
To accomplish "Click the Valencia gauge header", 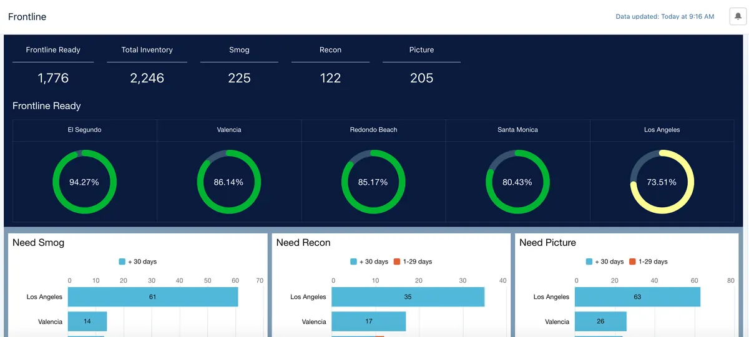I will click(229, 130).
